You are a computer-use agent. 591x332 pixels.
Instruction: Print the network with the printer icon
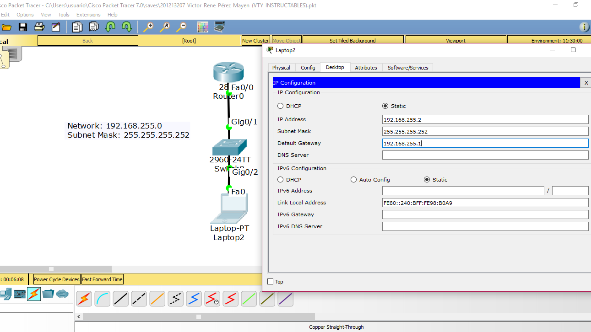(39, 27)
